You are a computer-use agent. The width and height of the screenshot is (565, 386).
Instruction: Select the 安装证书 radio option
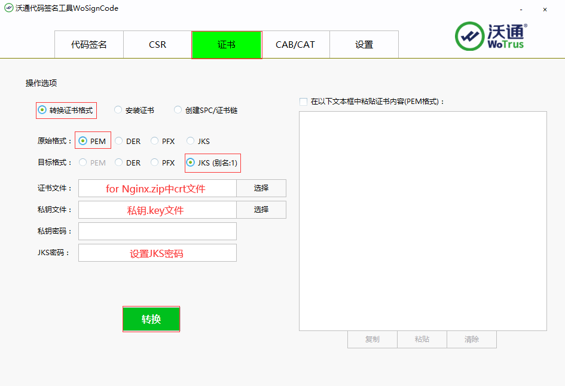click(x=118, y=110)
